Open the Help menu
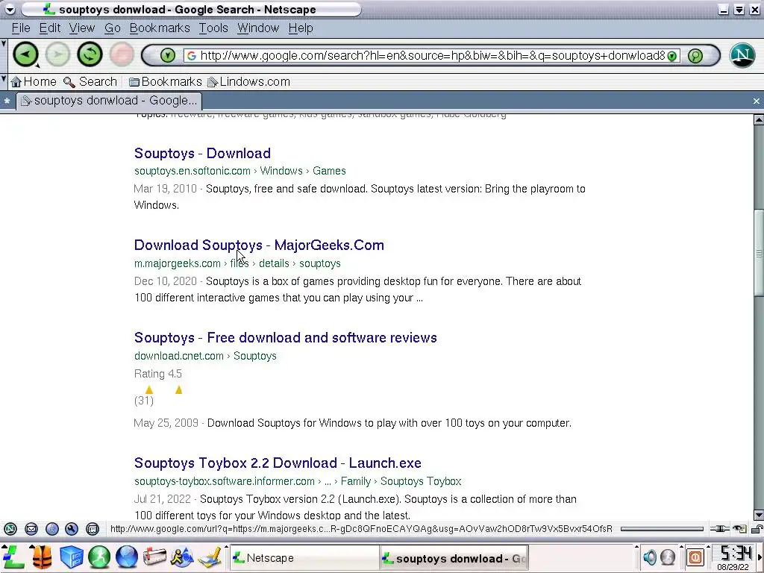Screen dimensions: 764x573 click(301, 28)
